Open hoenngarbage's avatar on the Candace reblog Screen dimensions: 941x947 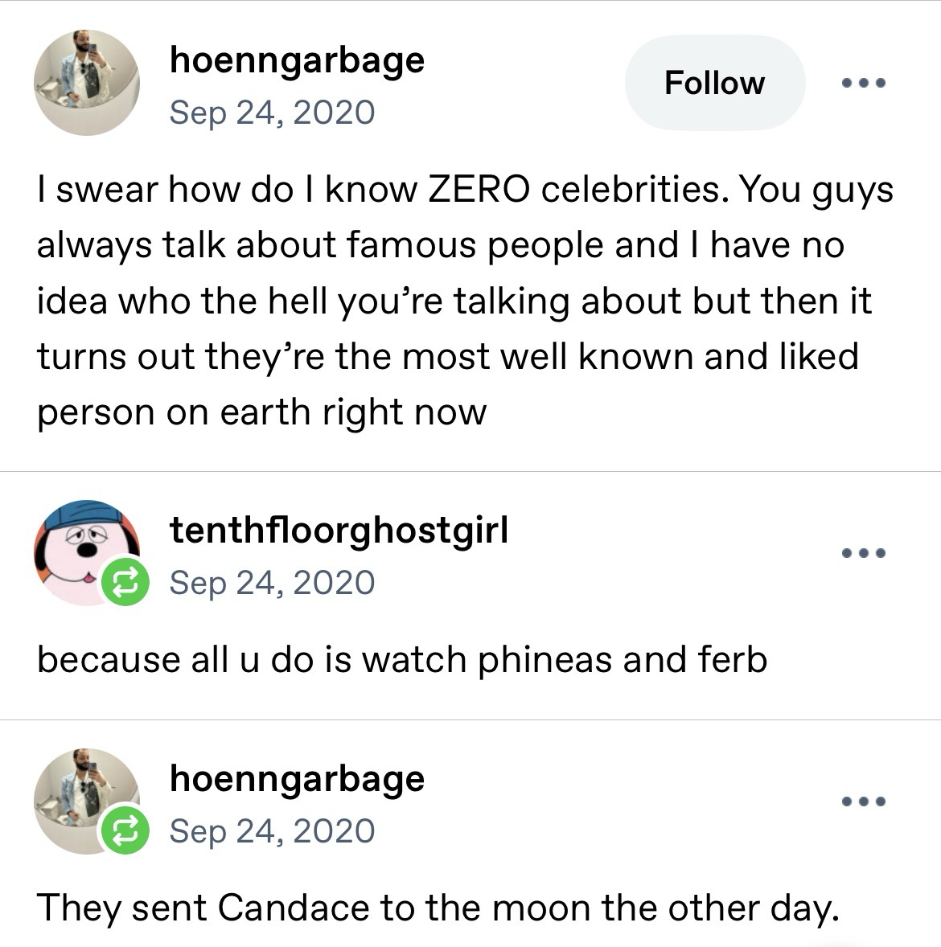[80, 796]
